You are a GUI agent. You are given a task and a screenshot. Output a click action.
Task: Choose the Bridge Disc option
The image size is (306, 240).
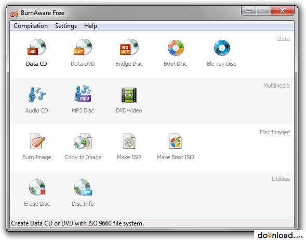pos(129,47)
